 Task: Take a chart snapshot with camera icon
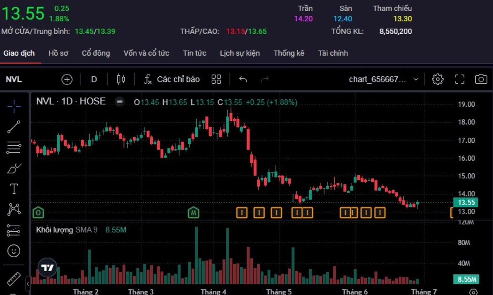pos(481,79)
